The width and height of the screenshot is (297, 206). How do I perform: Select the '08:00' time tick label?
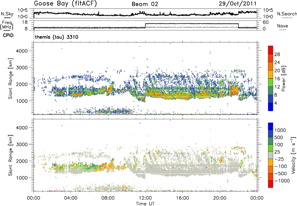(x=108, y=198)
